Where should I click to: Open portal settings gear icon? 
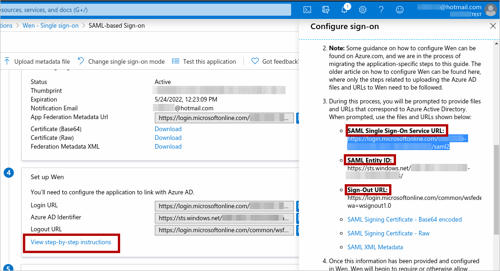(x=363, y=10)
